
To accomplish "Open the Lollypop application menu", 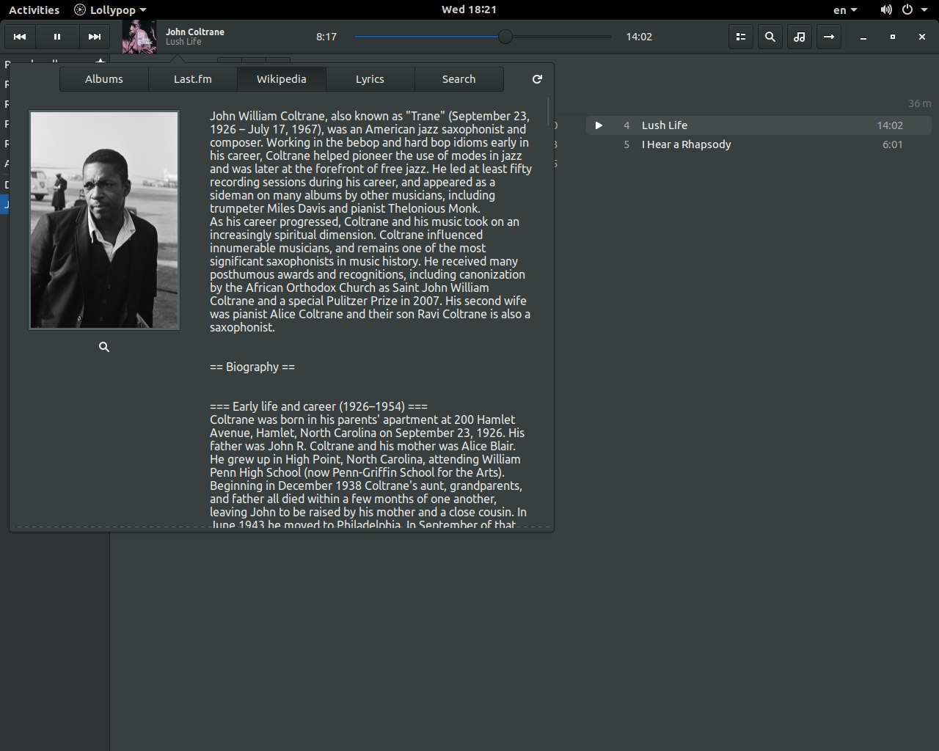I will (110, 10).
